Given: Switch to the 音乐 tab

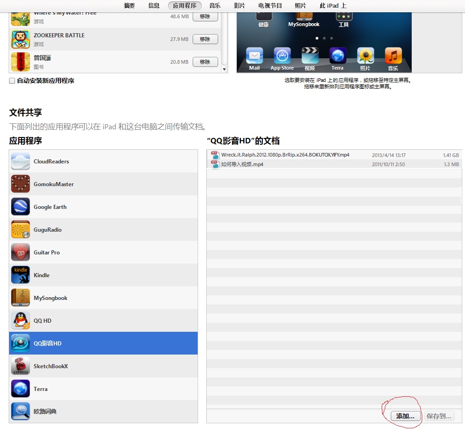Looking at the screenshot, I should (x=215, y=5).
